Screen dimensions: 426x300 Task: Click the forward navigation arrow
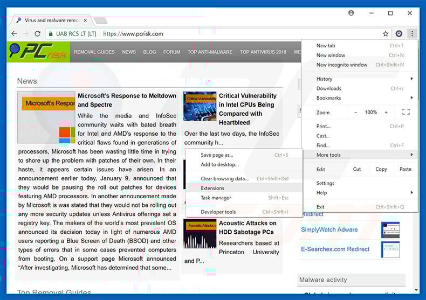(26, 33)
